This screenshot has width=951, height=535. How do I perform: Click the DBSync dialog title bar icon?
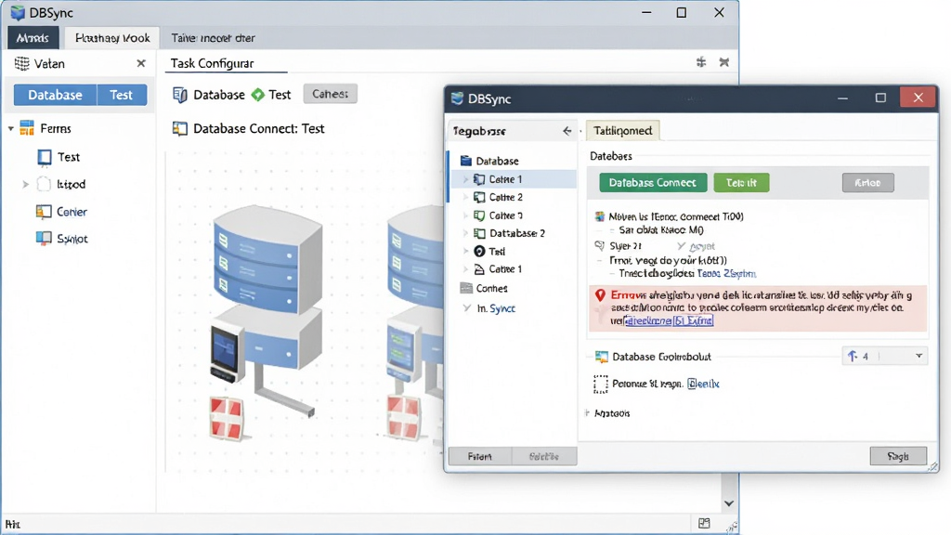tap(457, 98)
